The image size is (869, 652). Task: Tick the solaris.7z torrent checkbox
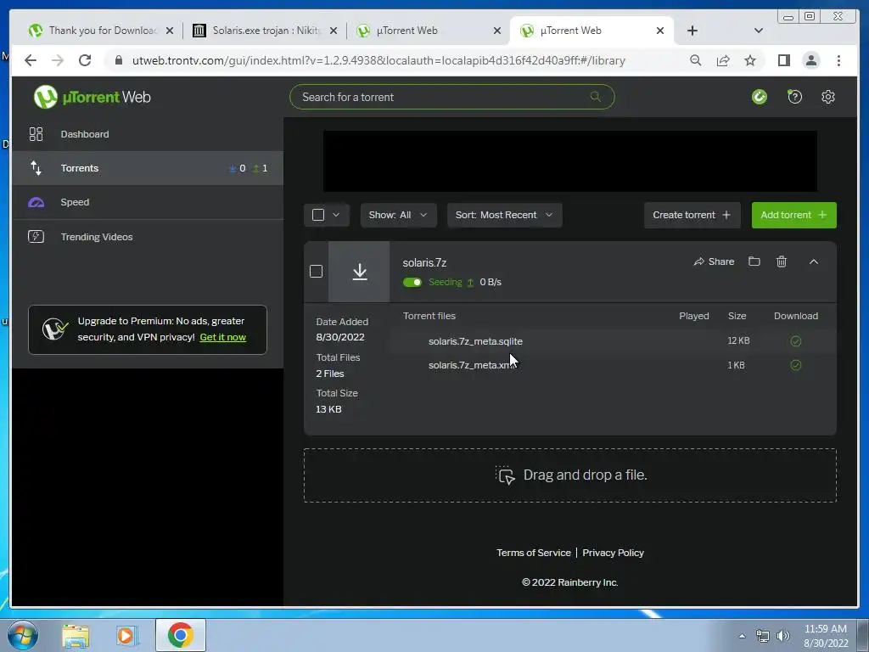[316, 271]
